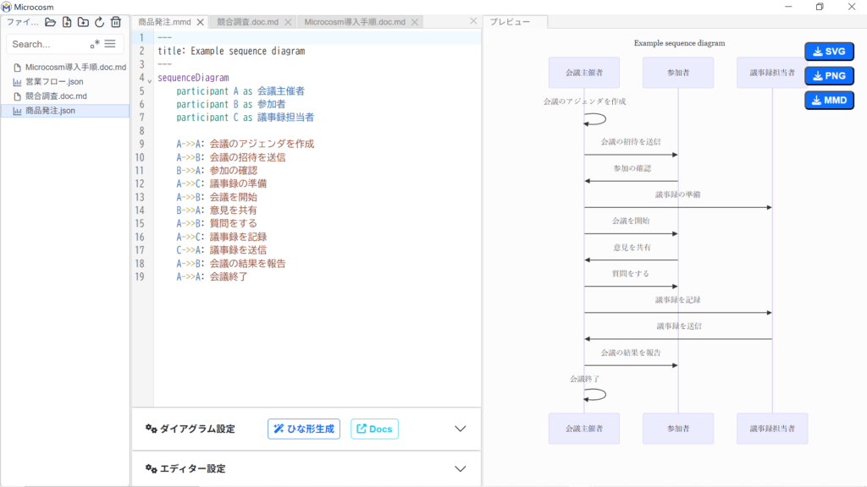Image resolution: width=867 pixels, height=487 pixels.
Task: Click ファイ... panel header label
Action: point(22,22)
